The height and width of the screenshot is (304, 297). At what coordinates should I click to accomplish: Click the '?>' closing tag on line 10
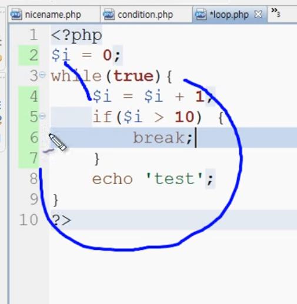61,221
